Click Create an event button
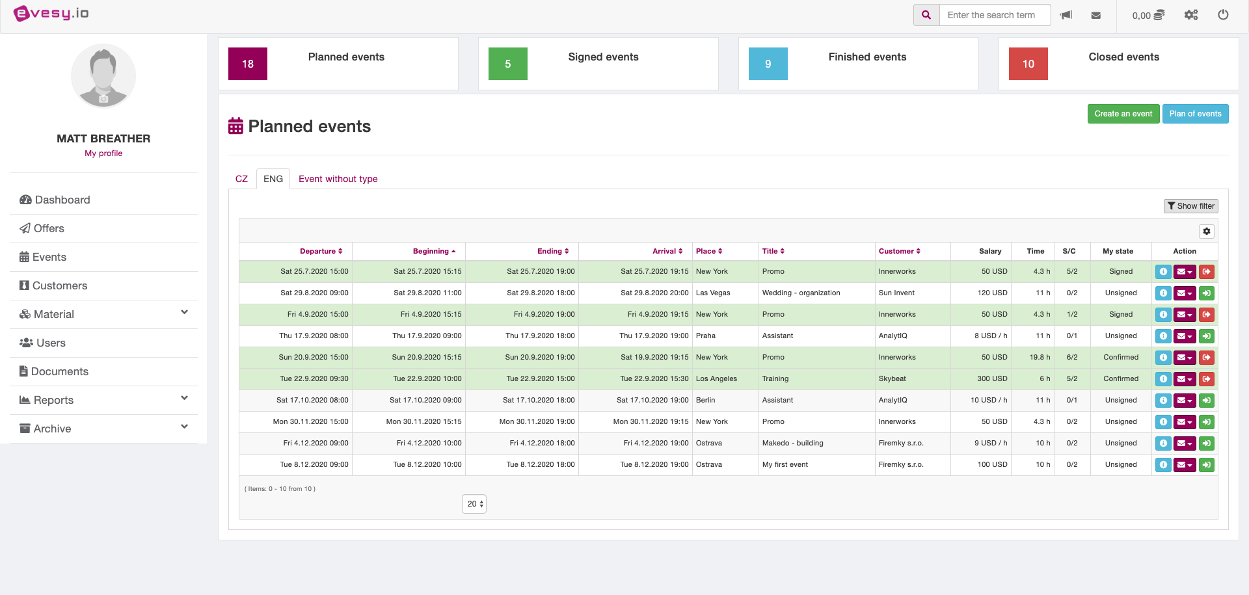Viewport: 1249px width, 595px height. click(x=1123, y=114)
